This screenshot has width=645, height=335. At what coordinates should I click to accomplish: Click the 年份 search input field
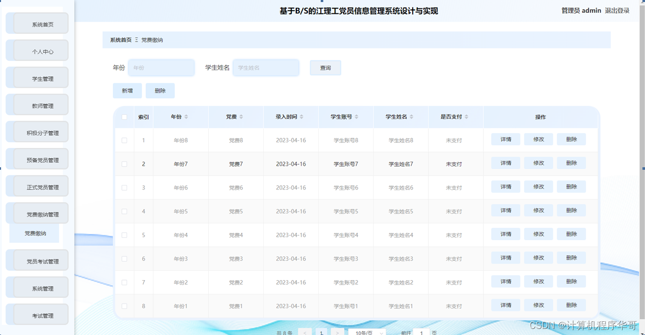(x=161, y=67)
